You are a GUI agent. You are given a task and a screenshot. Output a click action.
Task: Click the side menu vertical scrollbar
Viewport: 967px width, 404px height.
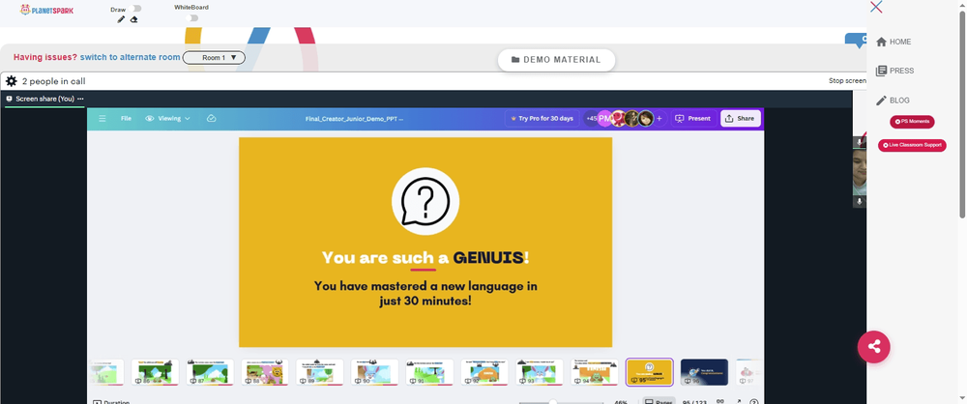963,115
